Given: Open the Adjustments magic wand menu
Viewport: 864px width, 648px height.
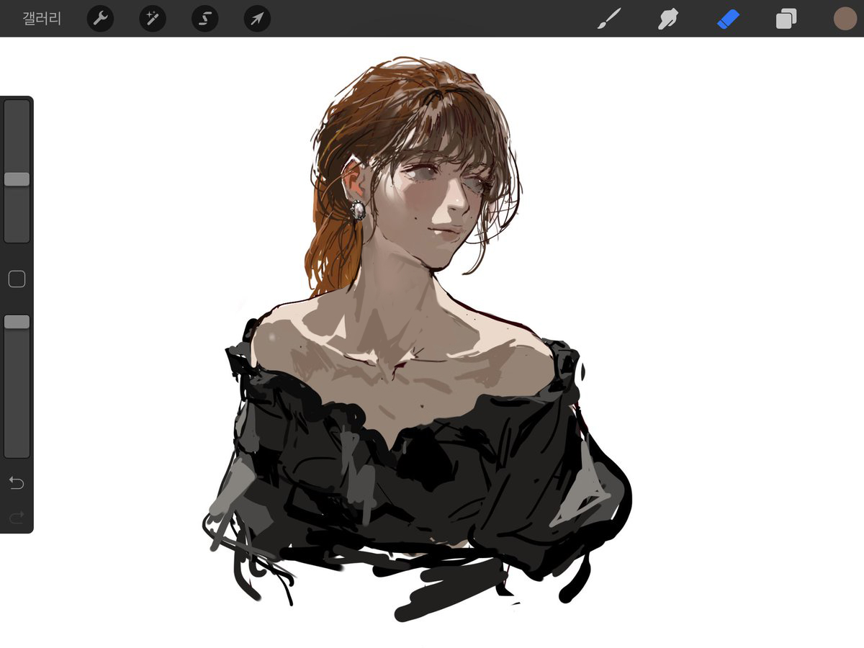Looking at the screenshot, I should pos(153,19).
